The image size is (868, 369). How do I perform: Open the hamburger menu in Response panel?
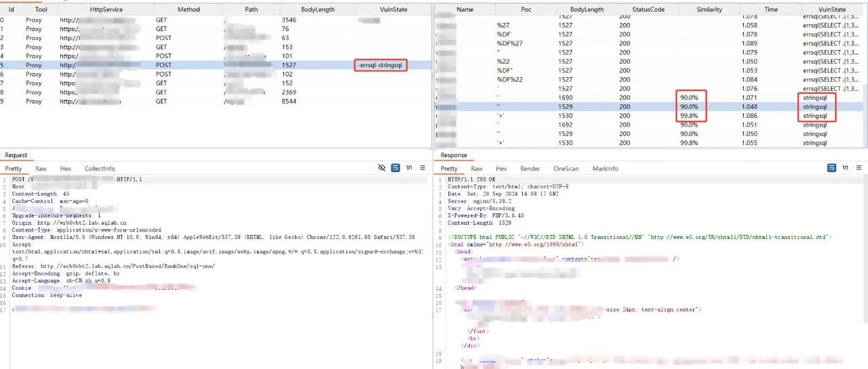(x=859, y=168)
